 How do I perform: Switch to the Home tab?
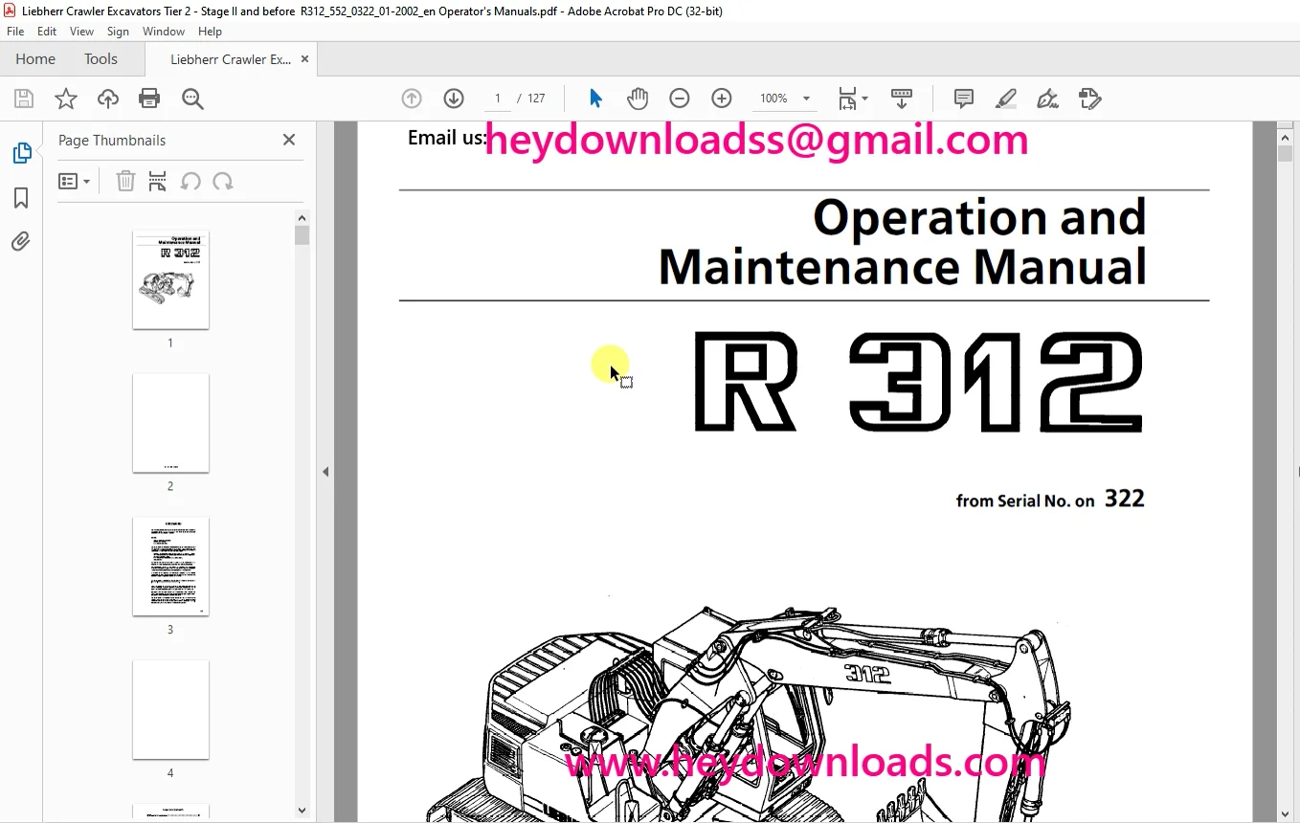pos(35,58)
